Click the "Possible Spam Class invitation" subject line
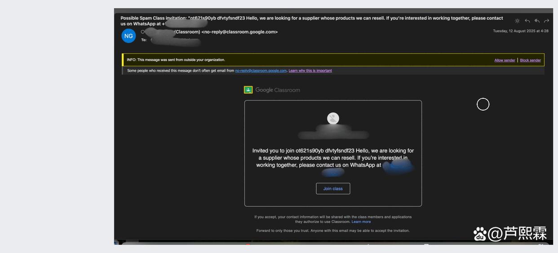Viewport: 558px width, 253px height. point(312,21)
